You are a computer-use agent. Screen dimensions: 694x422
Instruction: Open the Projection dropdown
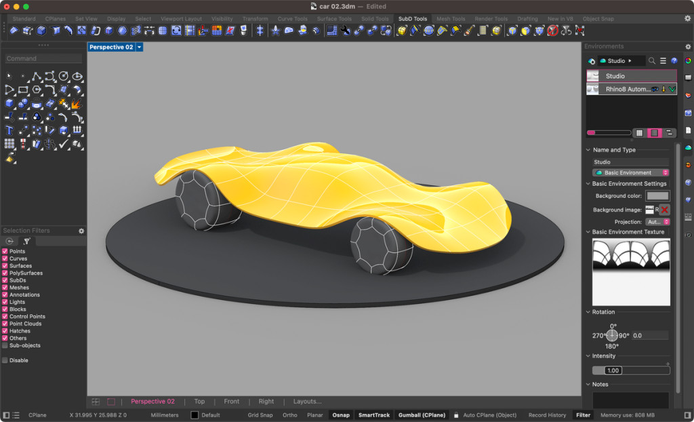click(657, 222)
